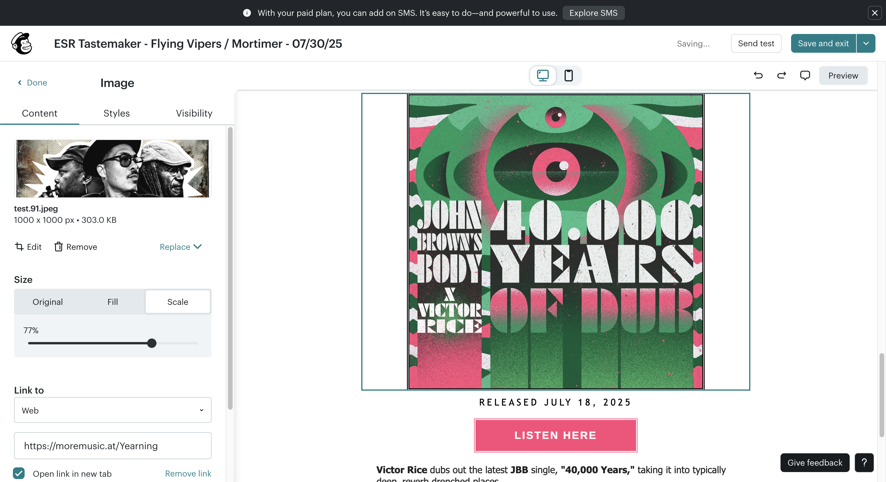Switch to the Styles tab
886x482 pixels.
[x=117, y=113]
